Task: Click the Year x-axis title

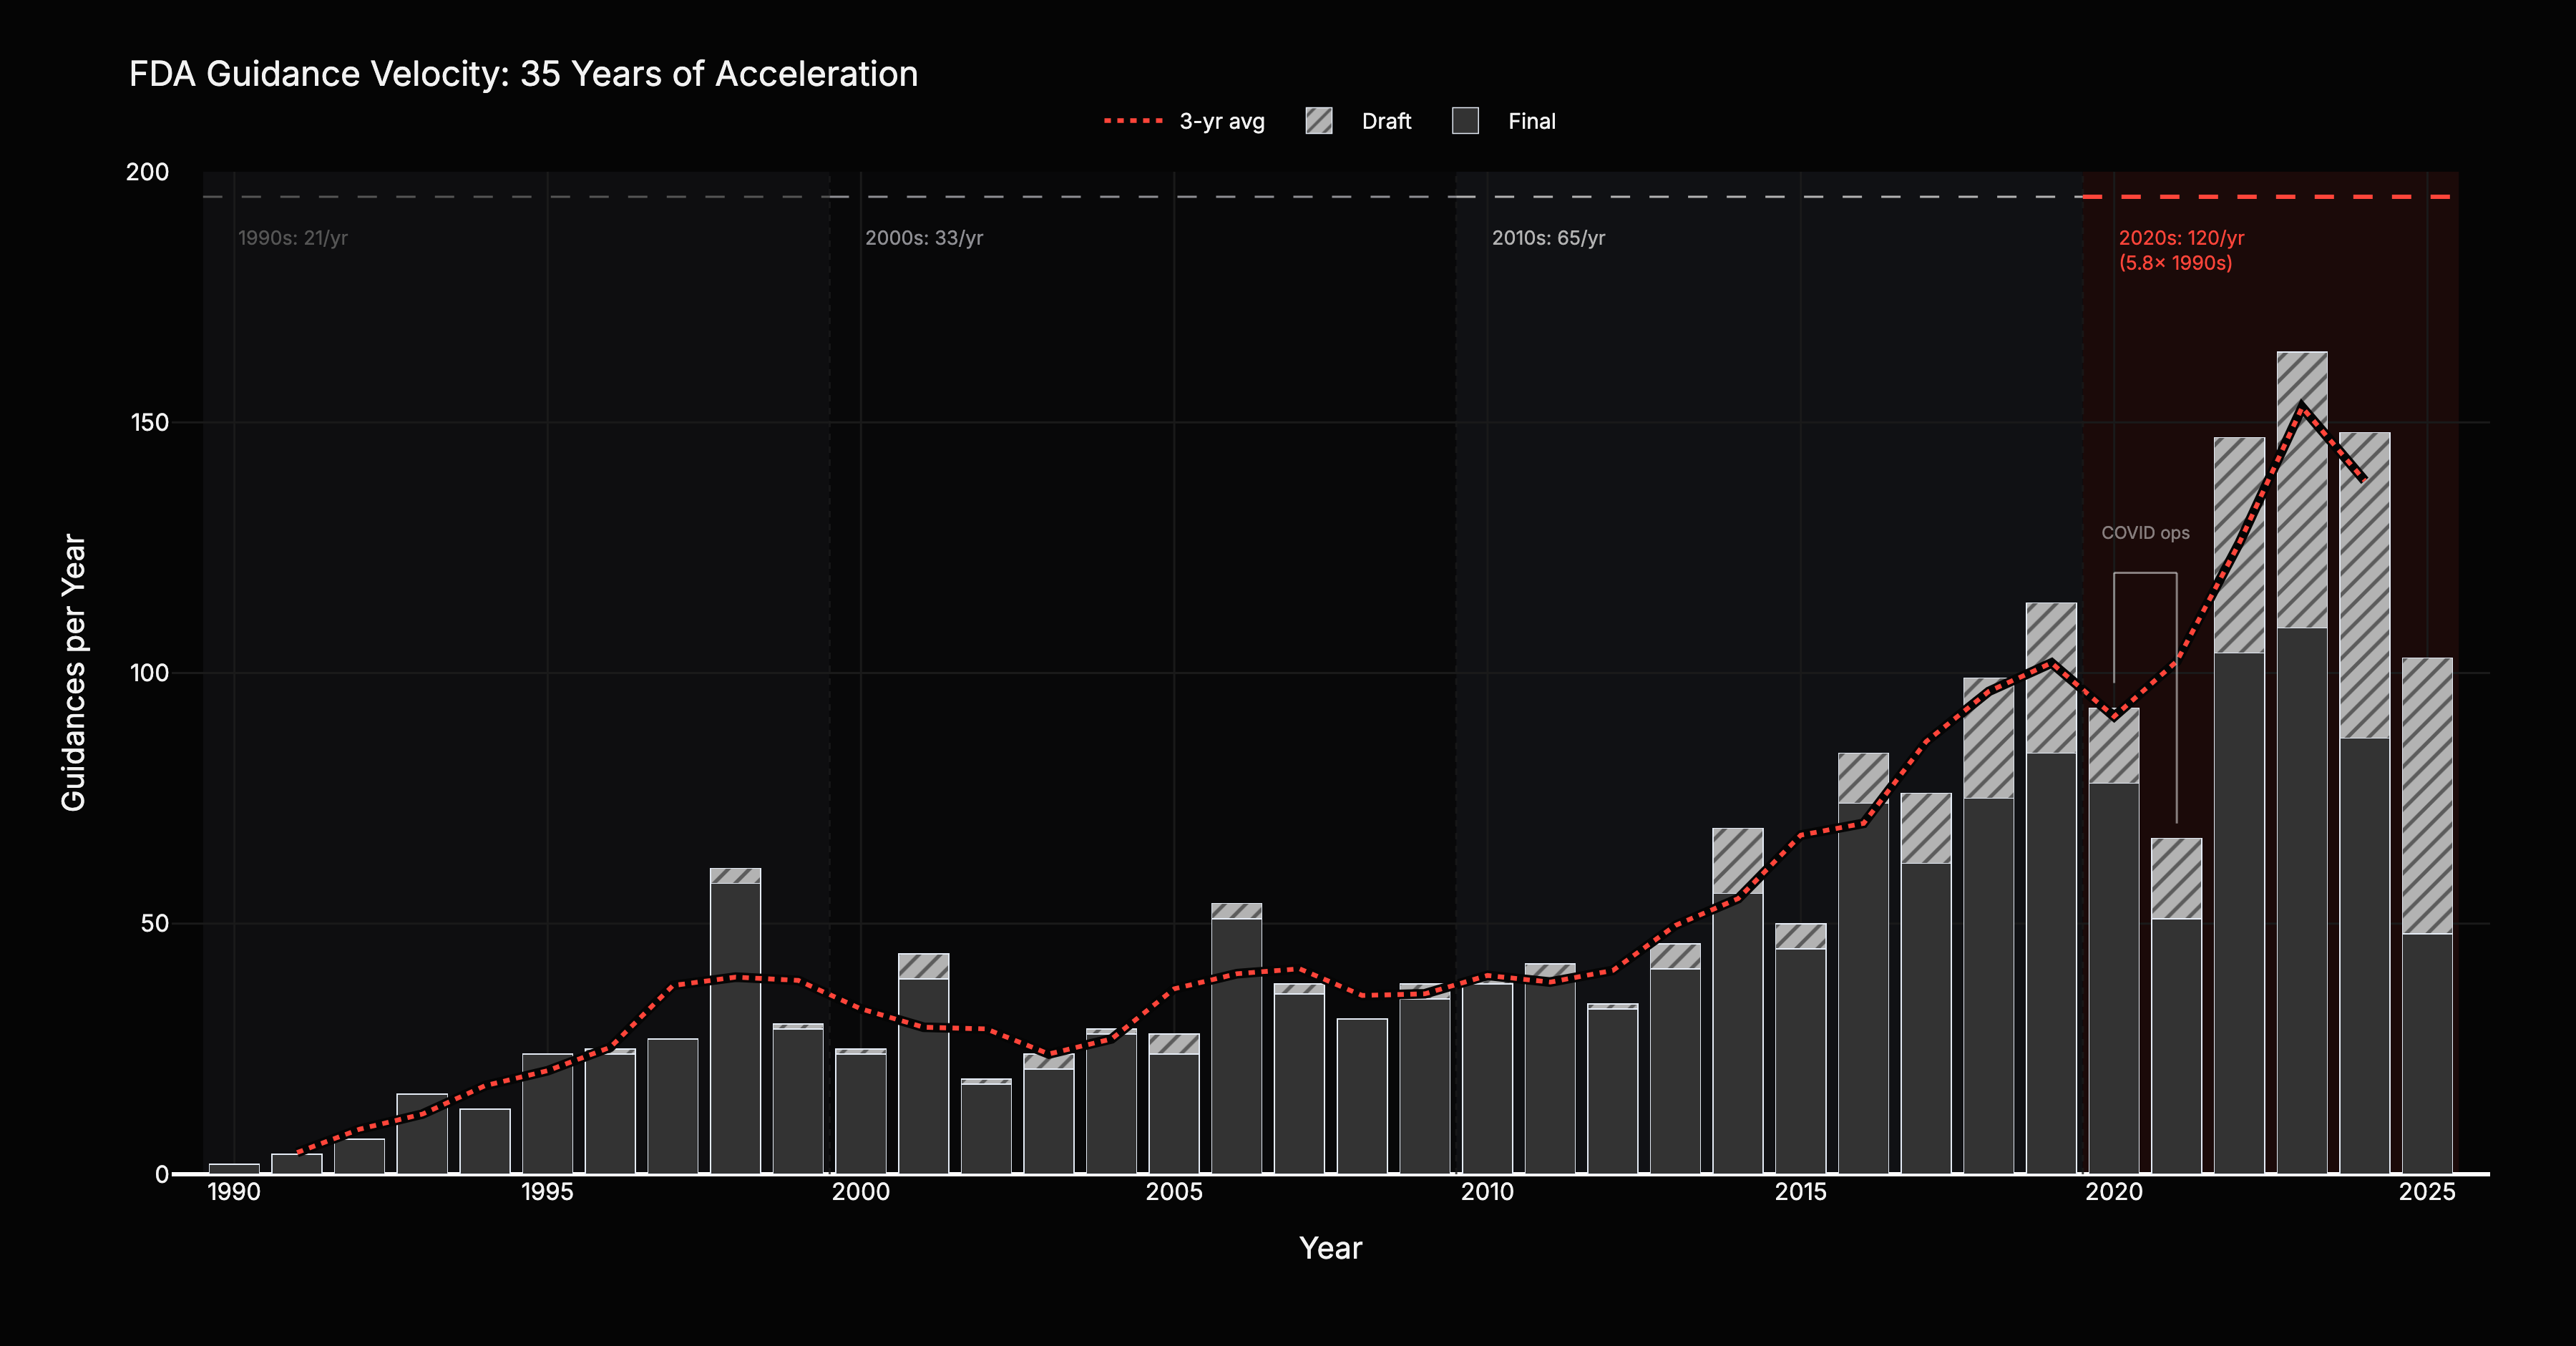Action: coord(1330,1248)
